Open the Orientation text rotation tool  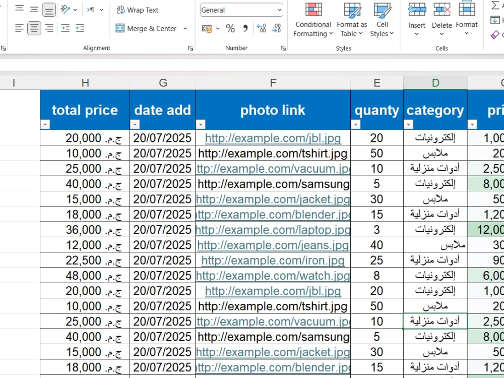tap(66, 10)
